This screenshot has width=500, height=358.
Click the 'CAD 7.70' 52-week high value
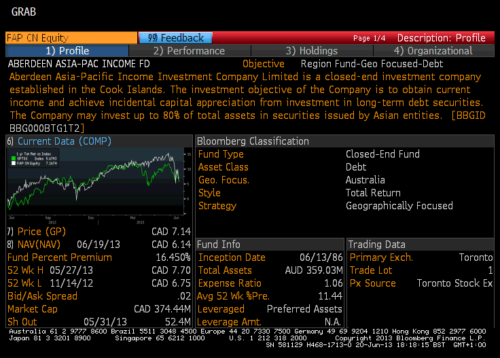coord(171,270)
